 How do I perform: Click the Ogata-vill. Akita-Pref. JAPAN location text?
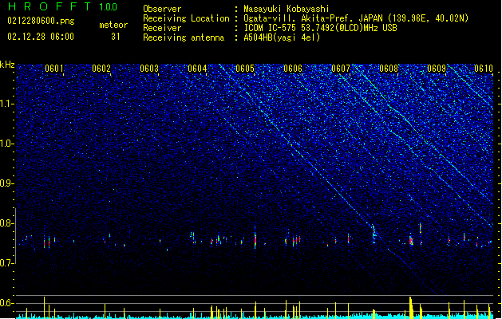(x=356, y=18)
